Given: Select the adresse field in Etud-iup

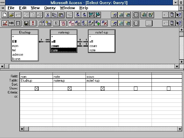Looking at the screenshot, I should (x=25, y=55).
